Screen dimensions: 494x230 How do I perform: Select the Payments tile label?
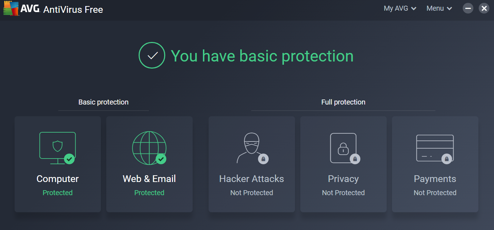(435, 179)
